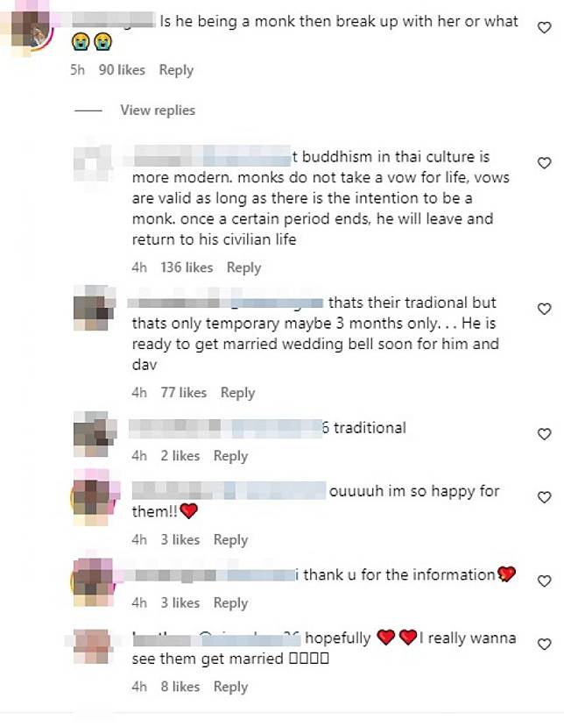Like the buddhism in thai culture comment
Viewport: 564px width, 727px height.
tap(544, 163)
